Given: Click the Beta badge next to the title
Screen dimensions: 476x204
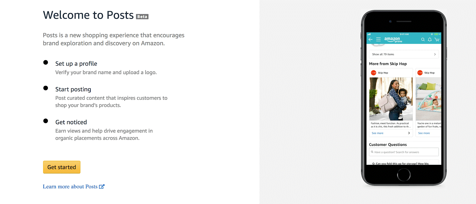Looking at the screenshot, I should pyautogui.click(x=142, y=17).
